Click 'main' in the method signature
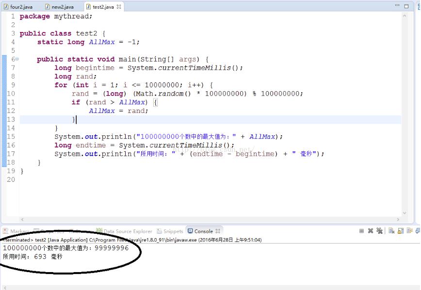The image size is (421, 290). (x=128, y=59)
